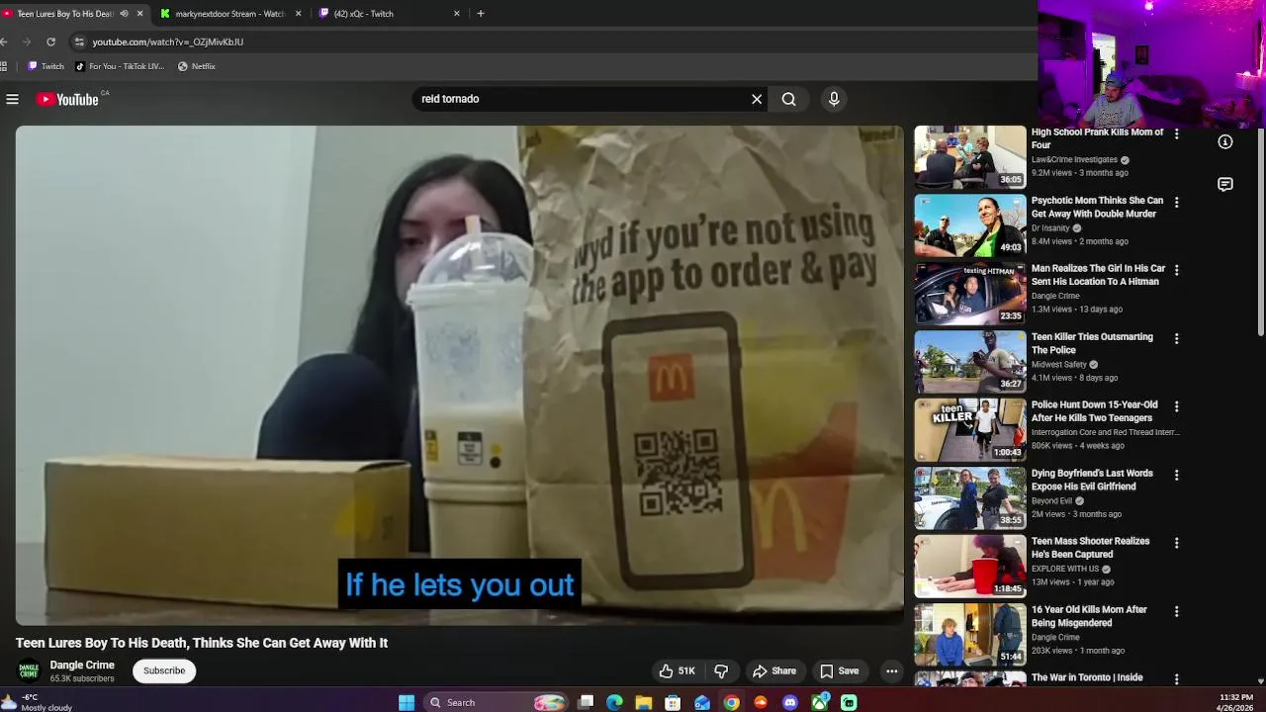
Task: Open File Explorer from taskbar
Action: [x=644, y=702]
